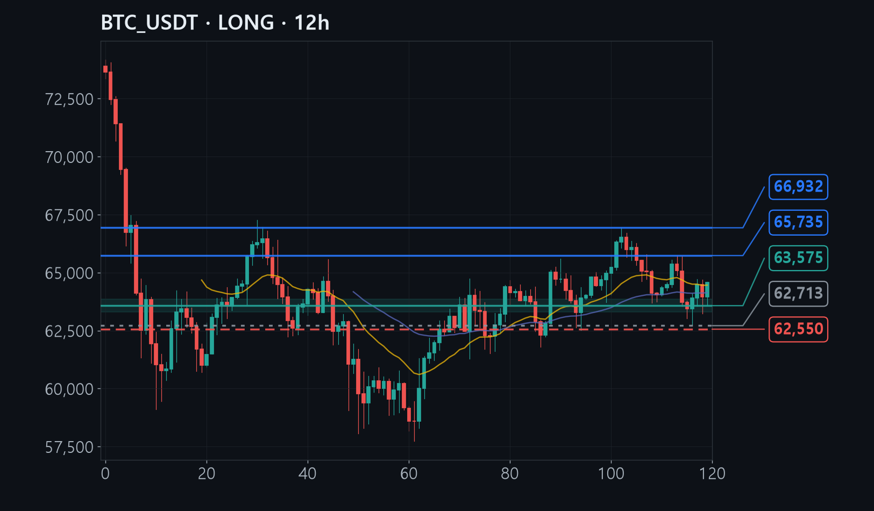Select the 62,713 gray price label
The height and width of the screenshot is (511, 874).
798,293
